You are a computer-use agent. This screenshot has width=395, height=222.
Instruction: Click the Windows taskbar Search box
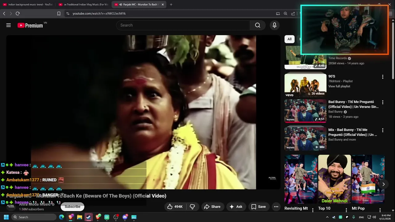pos(34,217)
